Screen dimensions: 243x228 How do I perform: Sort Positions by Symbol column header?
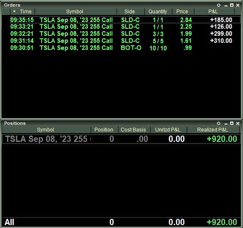46,130
